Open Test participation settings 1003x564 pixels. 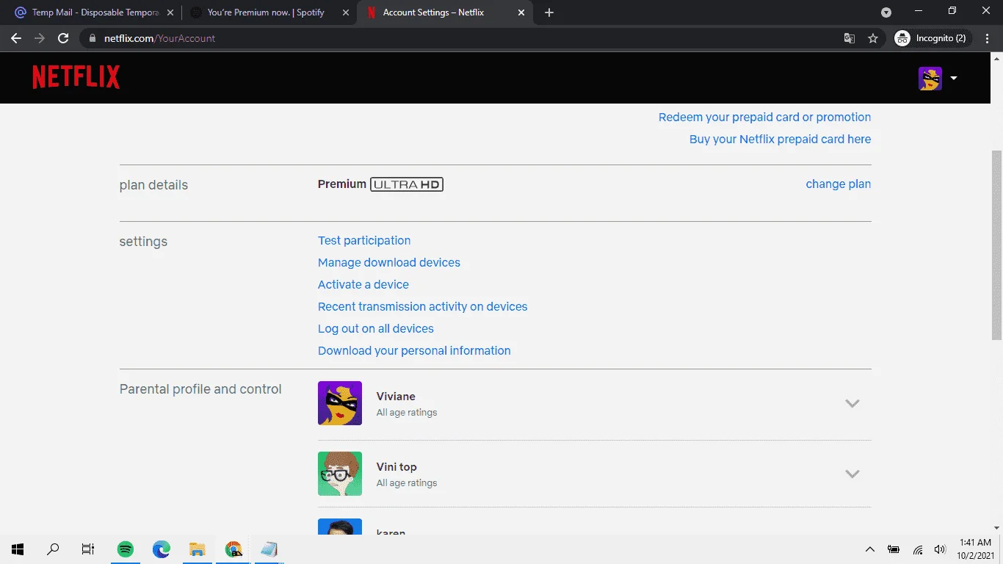364,240
